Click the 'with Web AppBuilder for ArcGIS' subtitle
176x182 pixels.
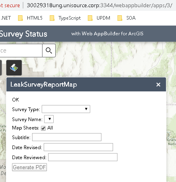click(107, 34)
